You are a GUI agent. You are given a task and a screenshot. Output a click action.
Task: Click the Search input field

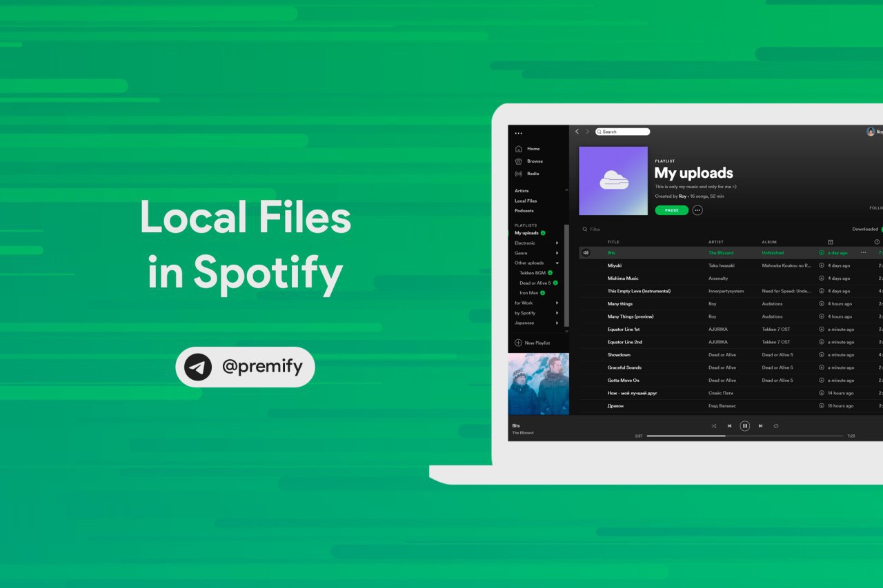coord(623,132)
